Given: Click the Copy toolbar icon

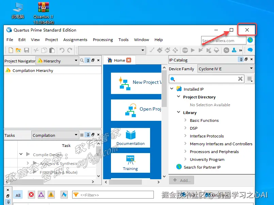Looking at the screenshot, I should pos(44,50).
